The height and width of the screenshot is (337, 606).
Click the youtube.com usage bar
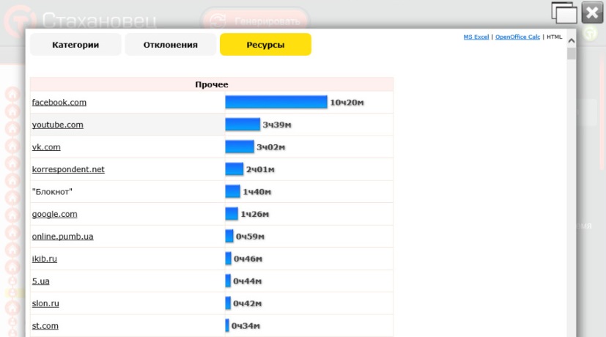coord(243,125)
